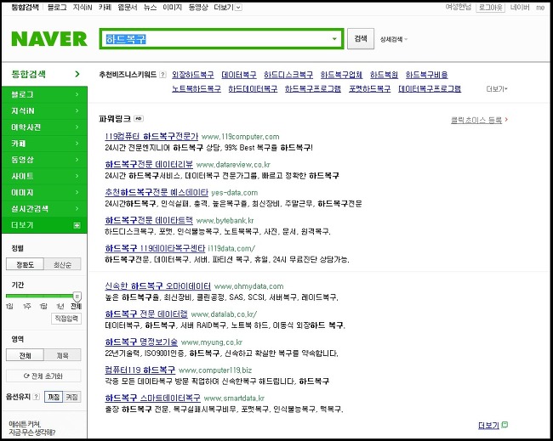
Task: Sort results by 정확도
Action: coord(25,264)
